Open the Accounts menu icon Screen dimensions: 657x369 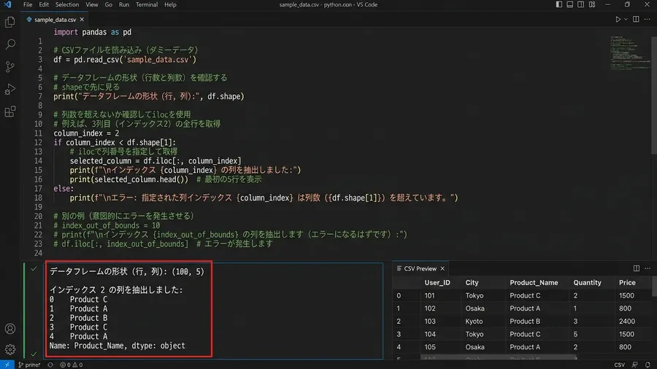[x=10, y=329]
